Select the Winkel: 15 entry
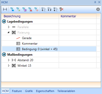 [24, 66]
